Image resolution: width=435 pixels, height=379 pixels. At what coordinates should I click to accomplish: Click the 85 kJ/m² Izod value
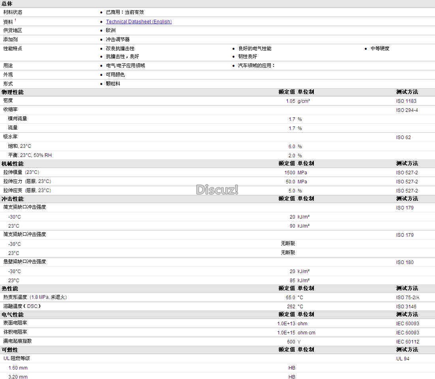(x=300, y=281)
